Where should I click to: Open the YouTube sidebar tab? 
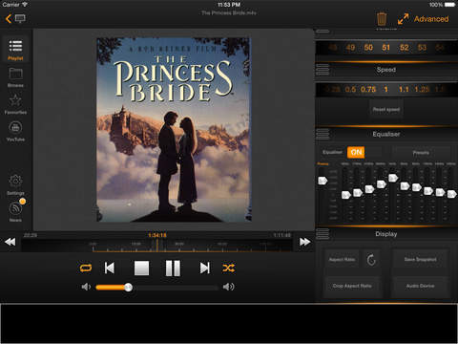click(15, 131)
